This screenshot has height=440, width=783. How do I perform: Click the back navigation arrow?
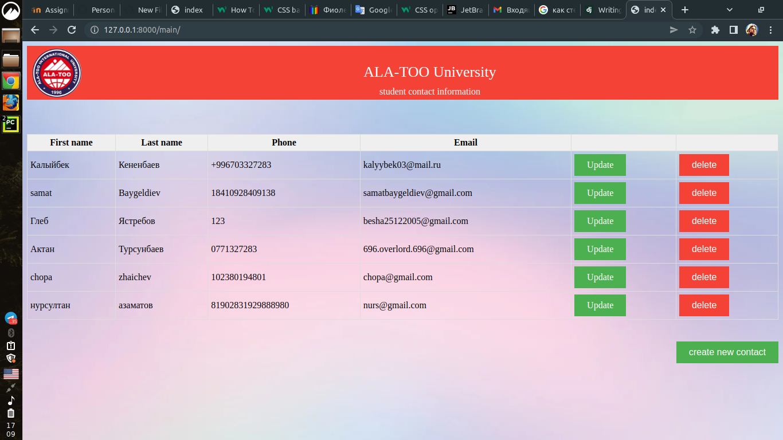click(35, 30)
